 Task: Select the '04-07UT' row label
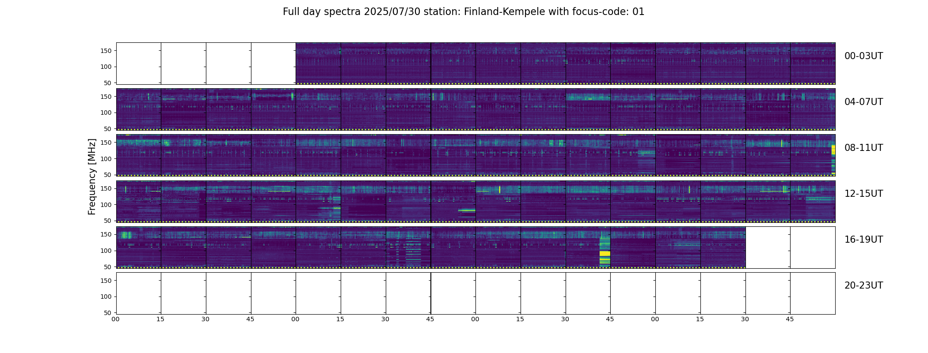click(863, 102)
